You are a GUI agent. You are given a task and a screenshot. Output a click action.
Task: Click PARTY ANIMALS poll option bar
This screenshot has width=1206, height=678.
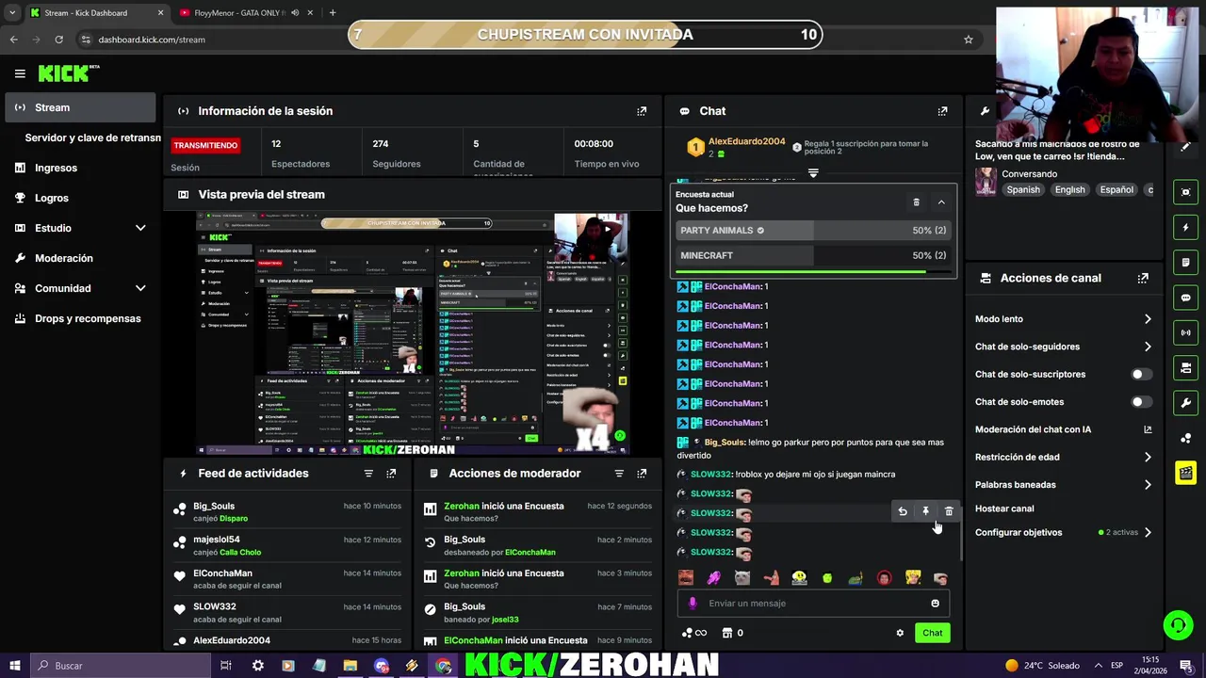tap(813, 231)
